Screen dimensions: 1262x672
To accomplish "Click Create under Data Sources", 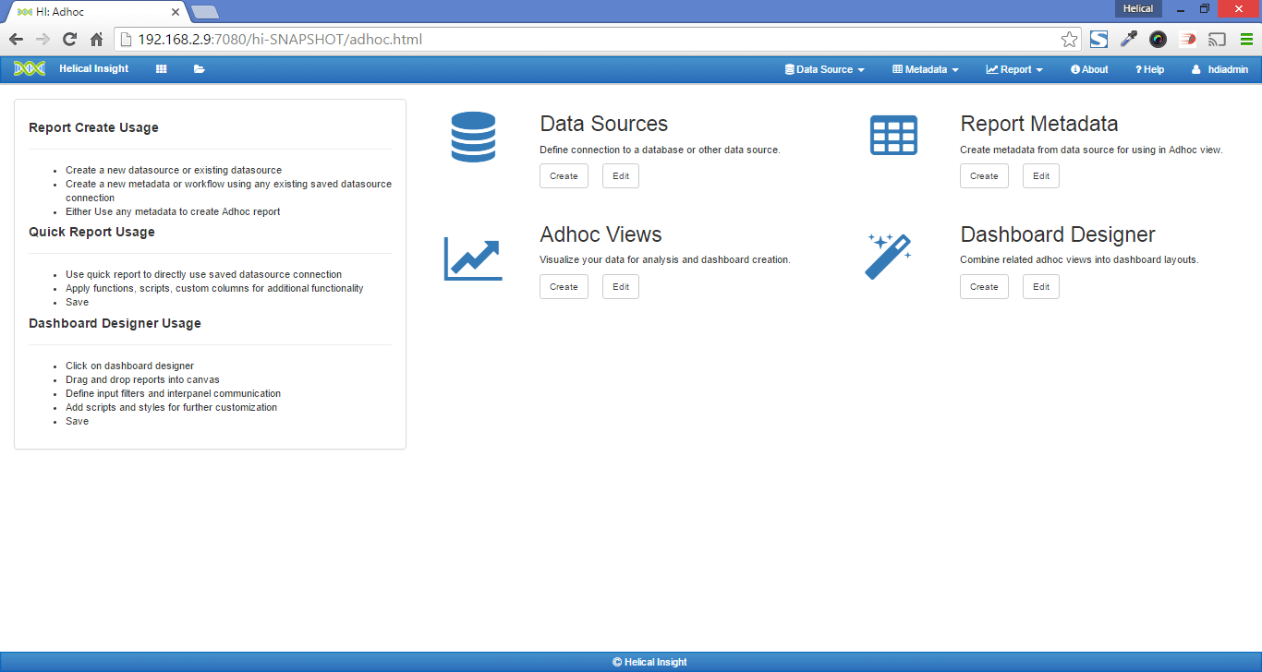I will click(564, 175).
